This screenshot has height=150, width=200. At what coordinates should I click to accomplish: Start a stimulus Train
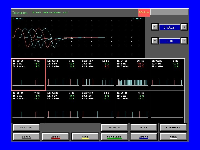26,137
